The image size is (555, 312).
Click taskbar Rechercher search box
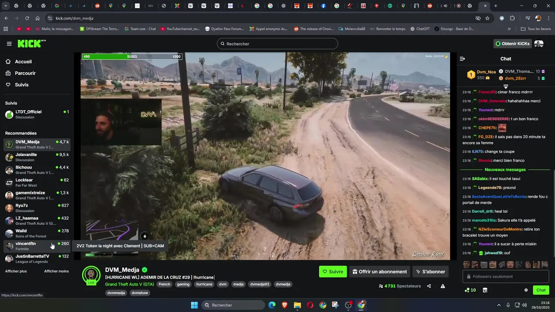(x=233, y=305)
